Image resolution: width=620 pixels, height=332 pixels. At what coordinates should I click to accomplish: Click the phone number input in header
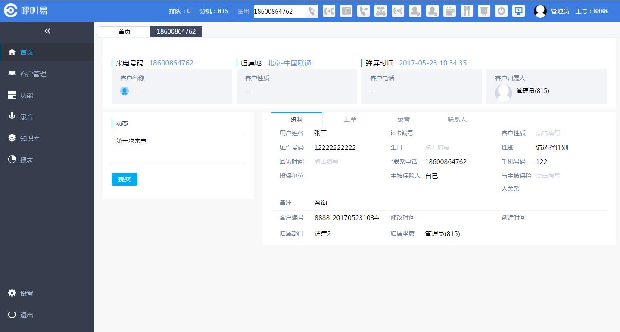point(280,11)
